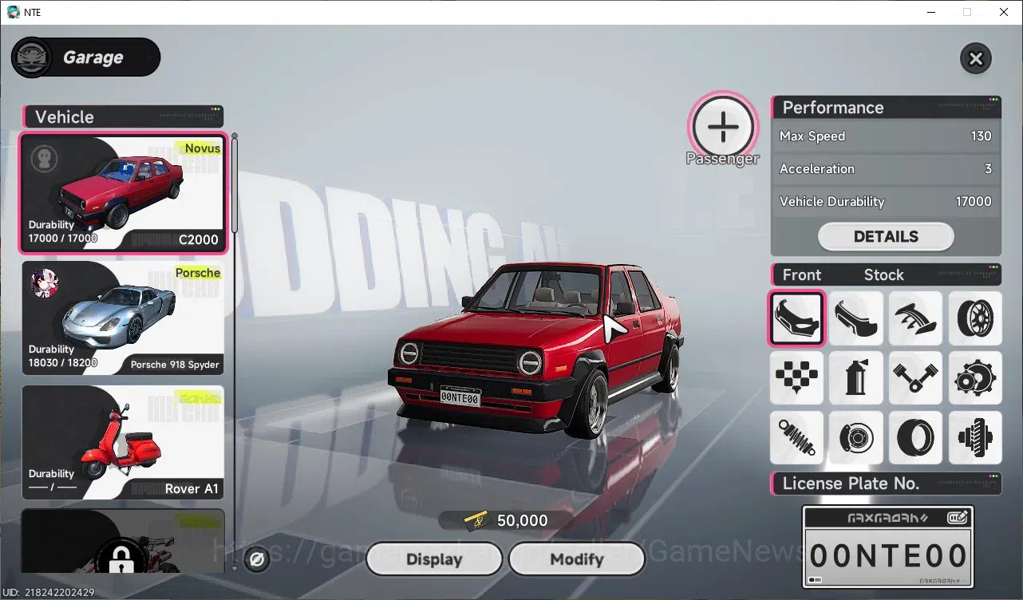The image size is (1023, 600).
Task: Click the Passenger label text
Action: (722, 159)
